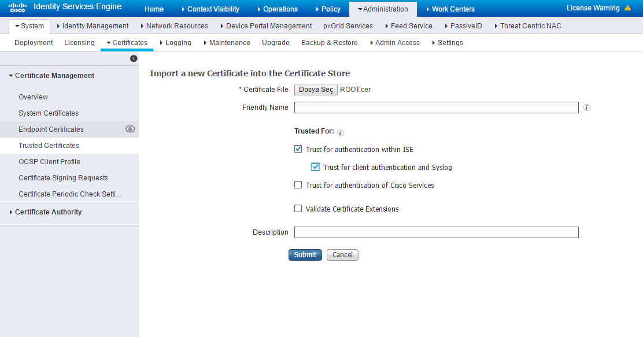Screen dimensions: 643x337
Task: Uncheck Trust for client authentication and Syslog
Action: point(315,167)
